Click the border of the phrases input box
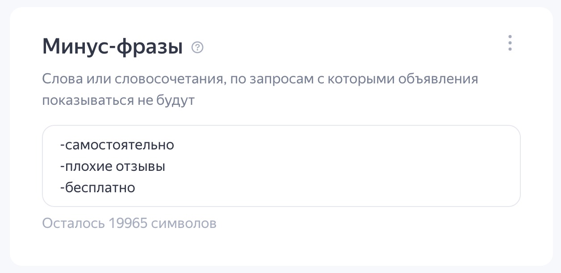The image size is (561, 273). click(281, 126)
